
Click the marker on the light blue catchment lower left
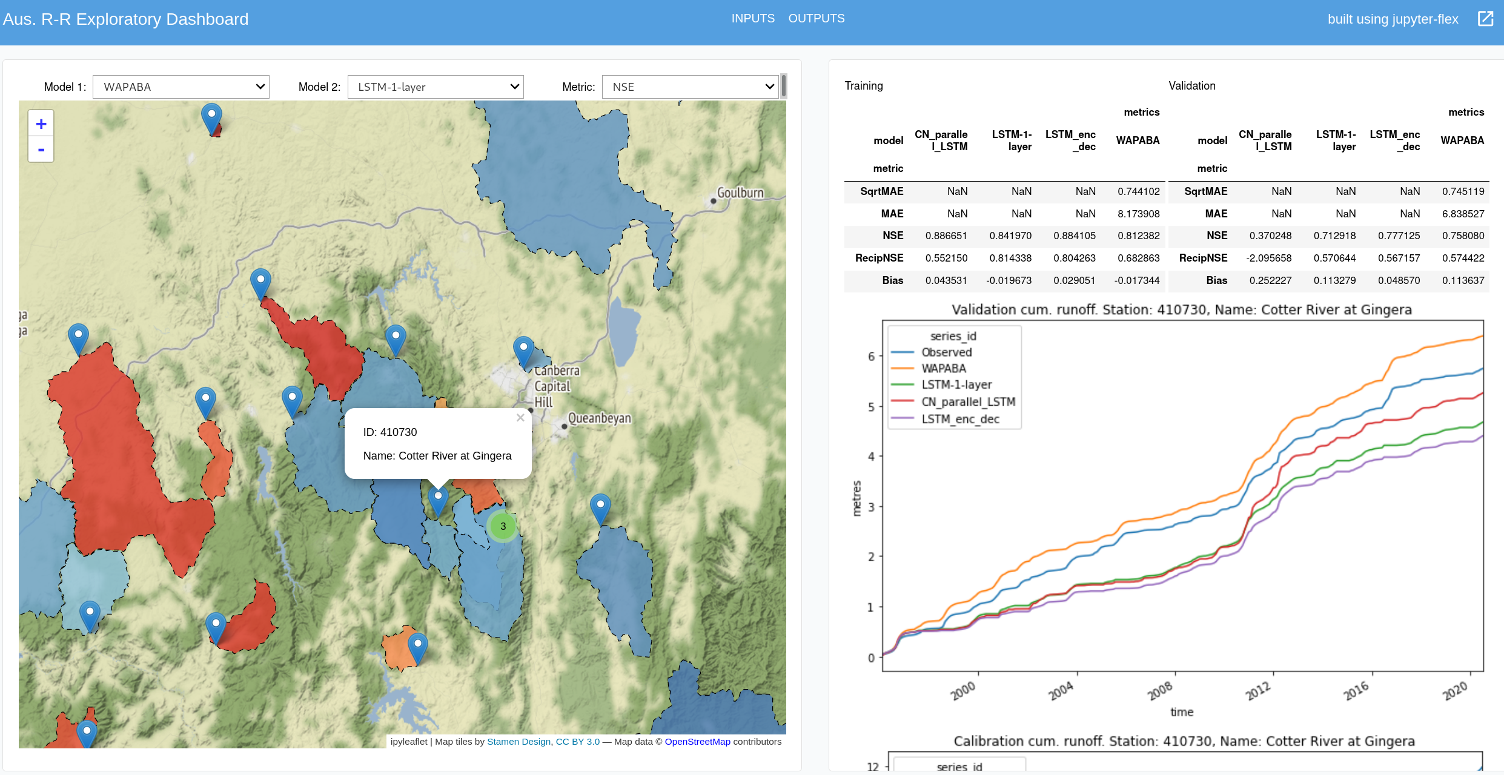point(90,616)
